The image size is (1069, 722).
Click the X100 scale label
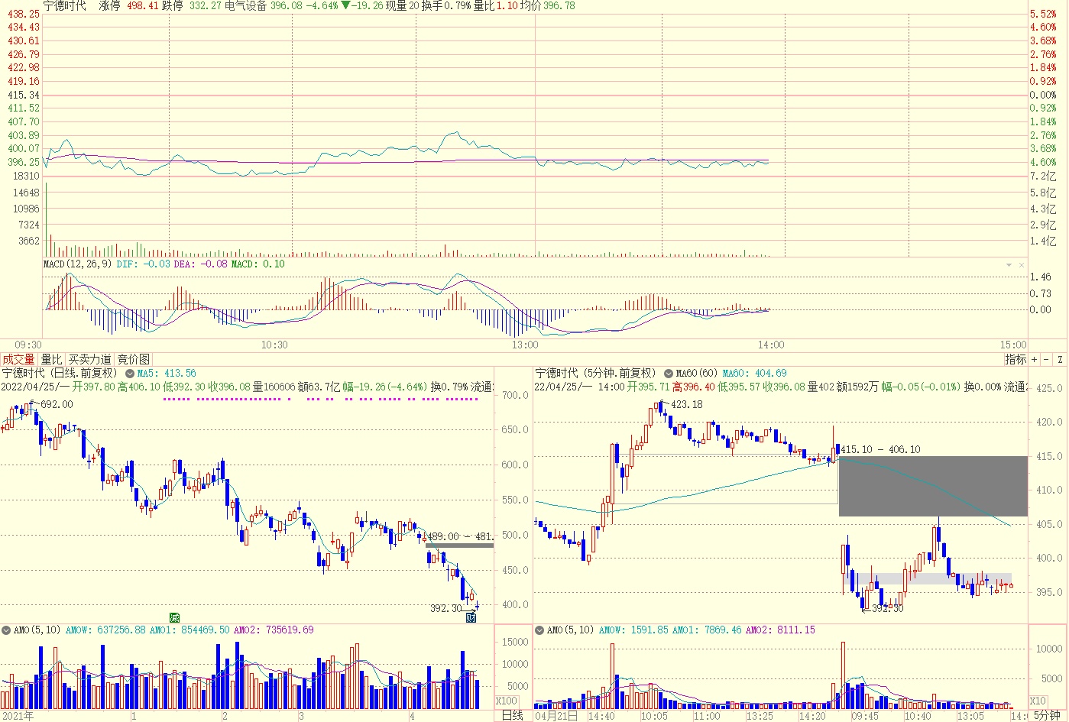pos(507,701)
